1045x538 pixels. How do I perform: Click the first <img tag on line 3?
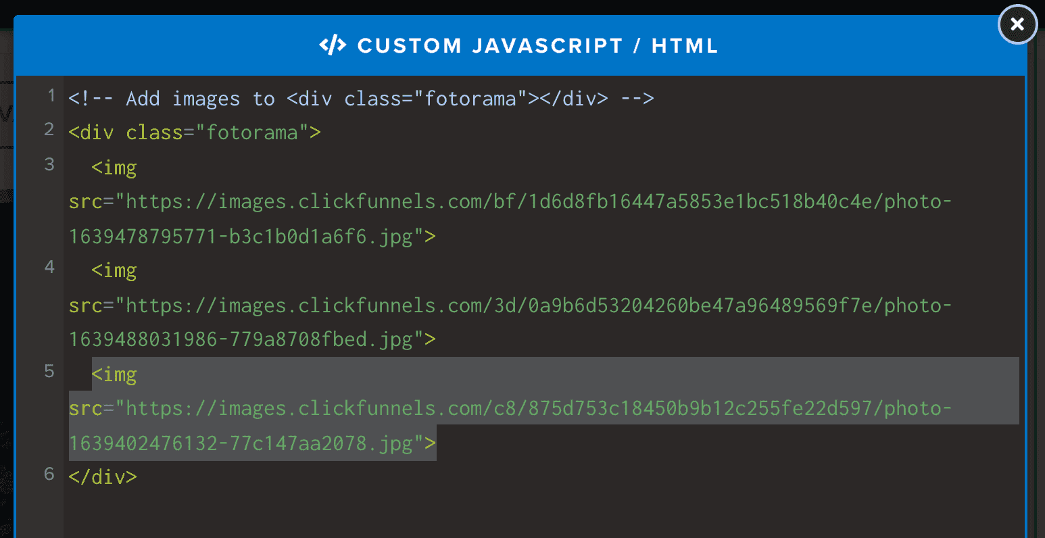pyautogui.click(x=114, y=168)
